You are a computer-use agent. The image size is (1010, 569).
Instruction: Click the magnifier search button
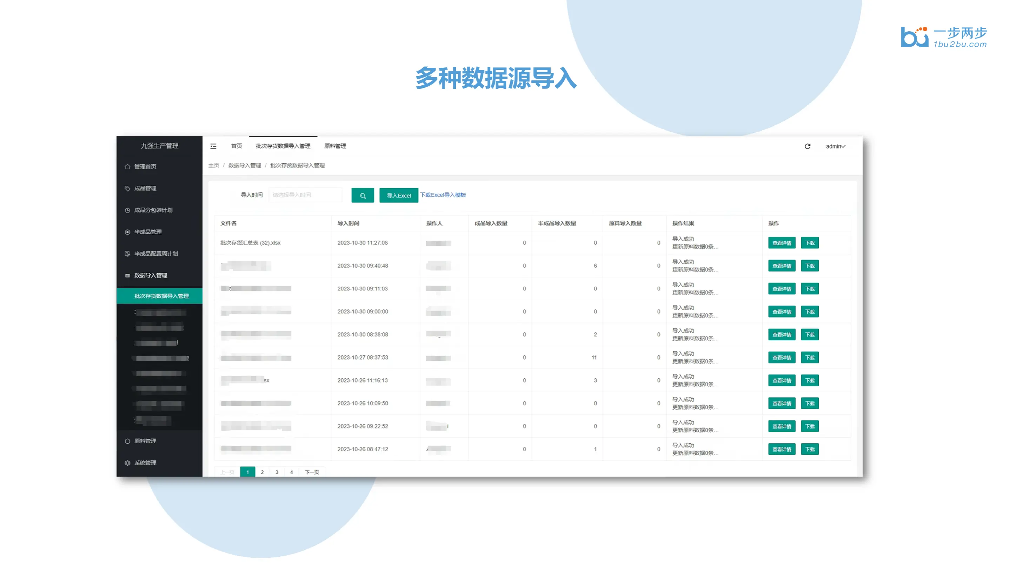[362, 195]
